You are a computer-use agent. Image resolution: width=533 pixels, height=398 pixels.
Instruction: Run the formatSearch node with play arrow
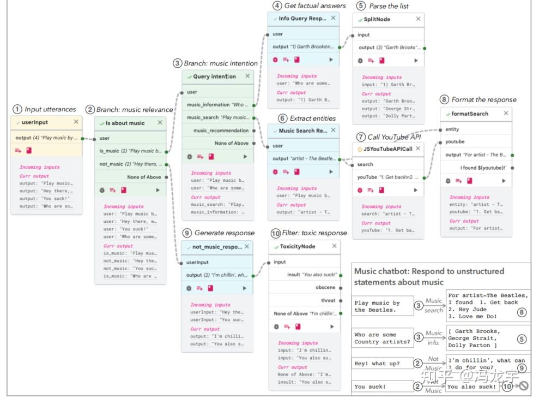(504, 181)
